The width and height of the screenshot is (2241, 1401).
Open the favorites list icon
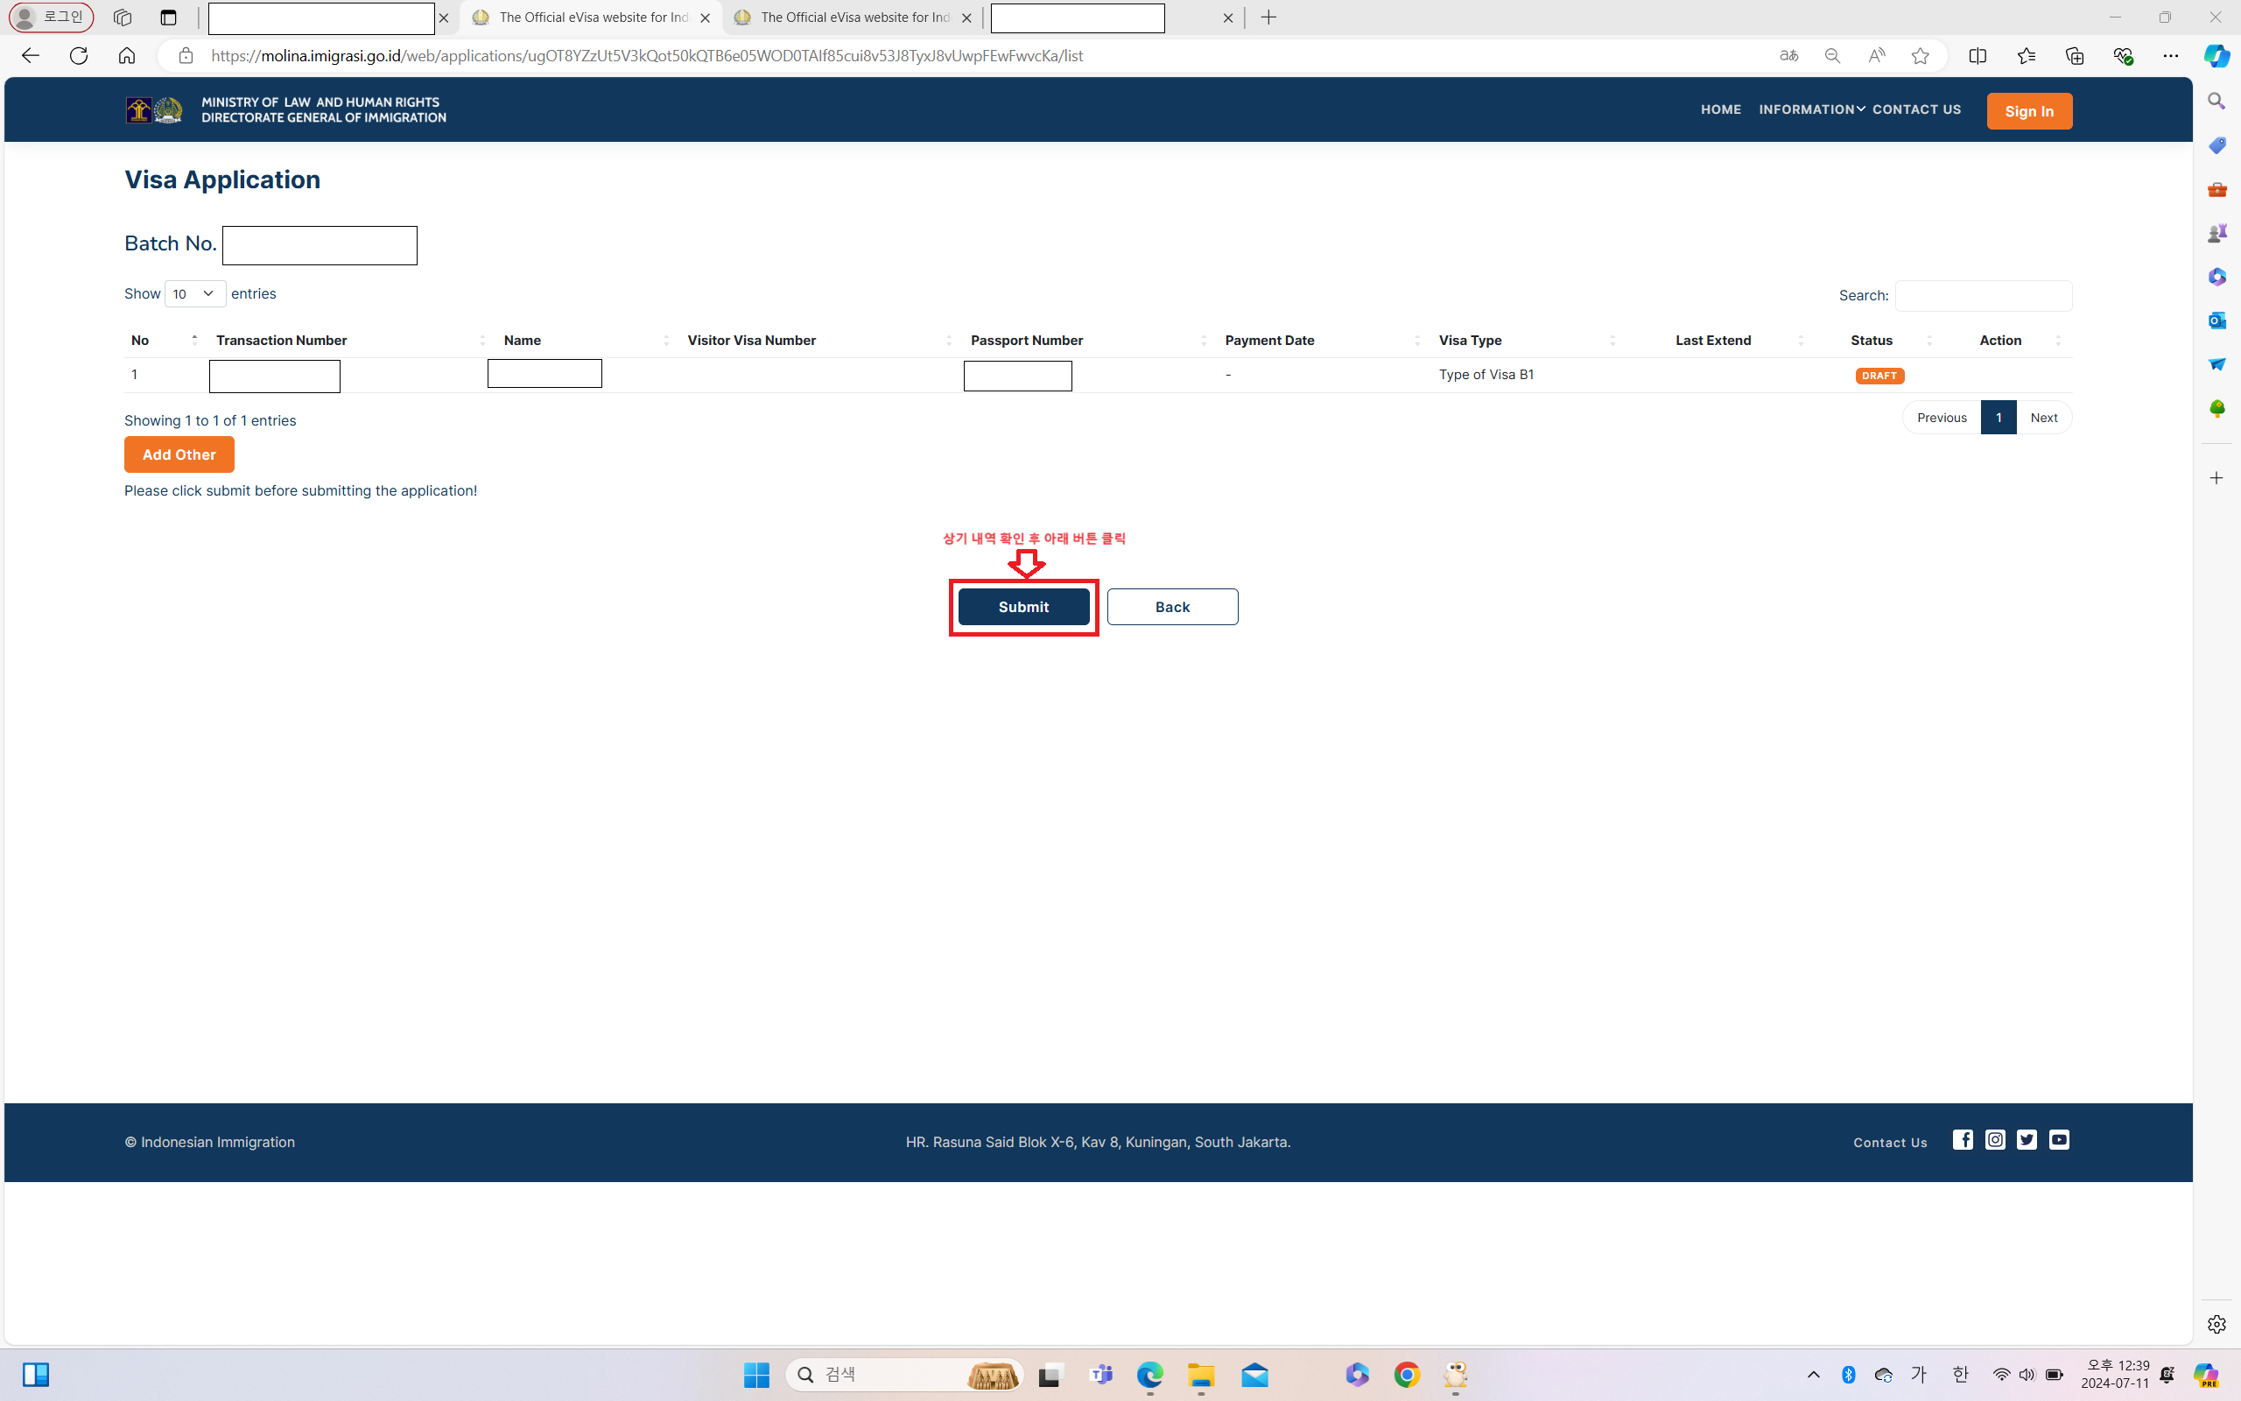tap(2027, 55)
